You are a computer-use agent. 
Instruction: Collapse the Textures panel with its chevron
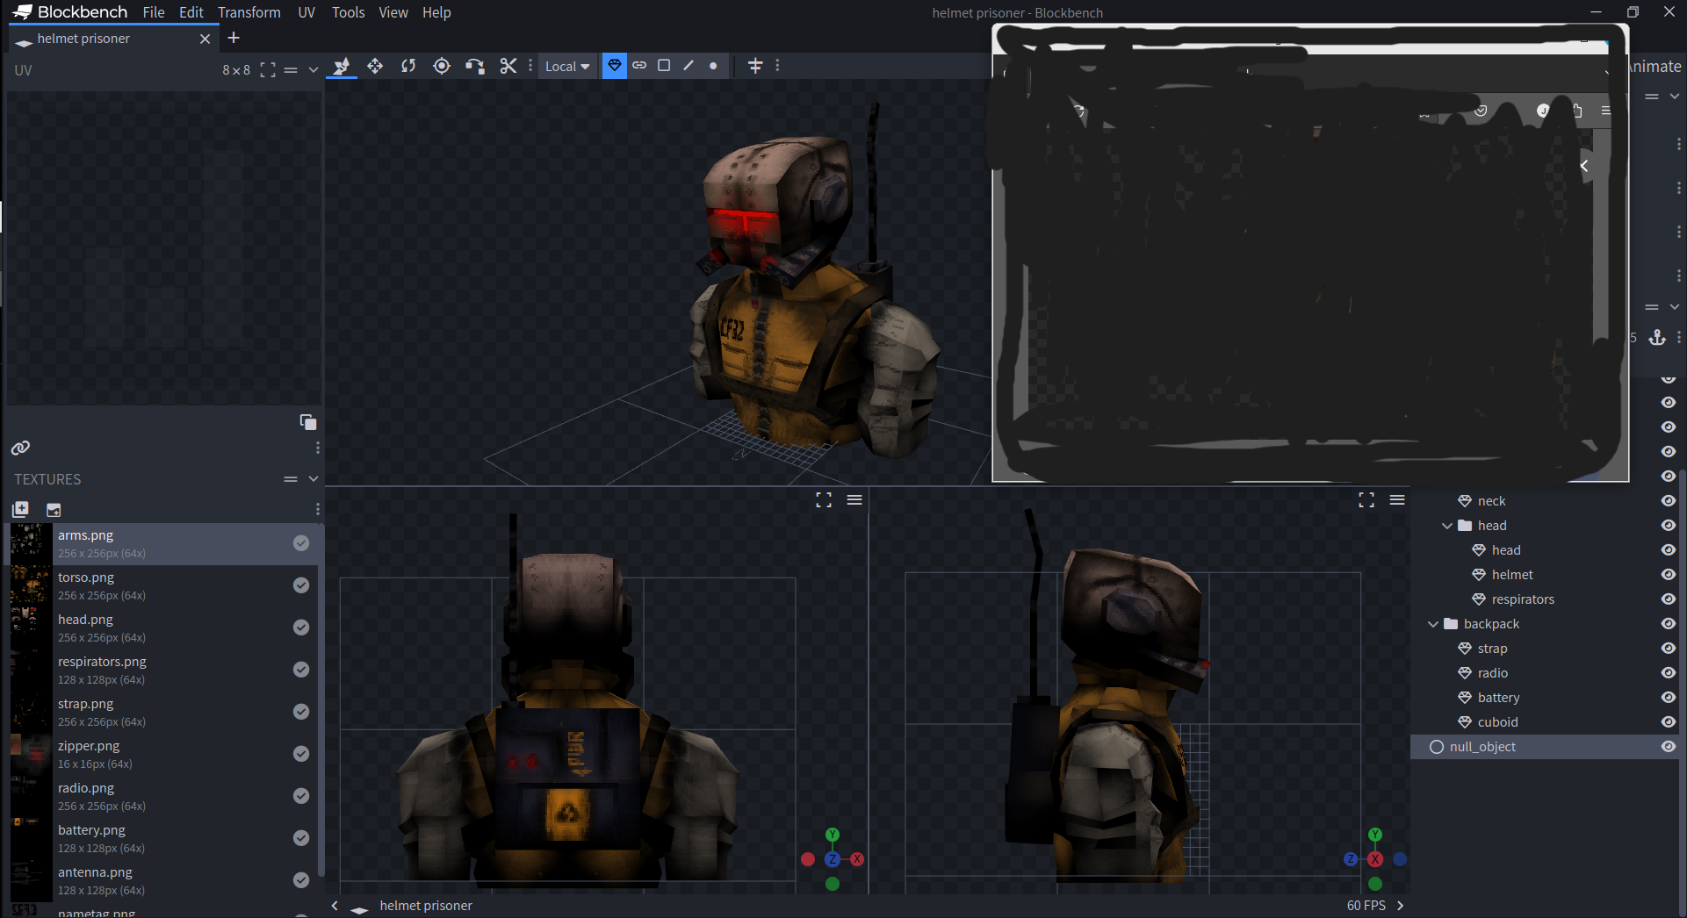313,479
